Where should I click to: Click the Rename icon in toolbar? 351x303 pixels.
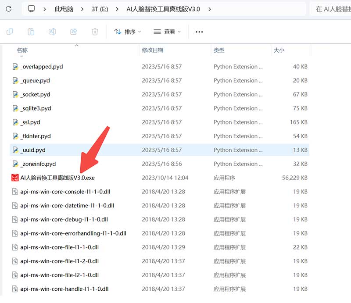pyautogui.click(x=52, y=32)
